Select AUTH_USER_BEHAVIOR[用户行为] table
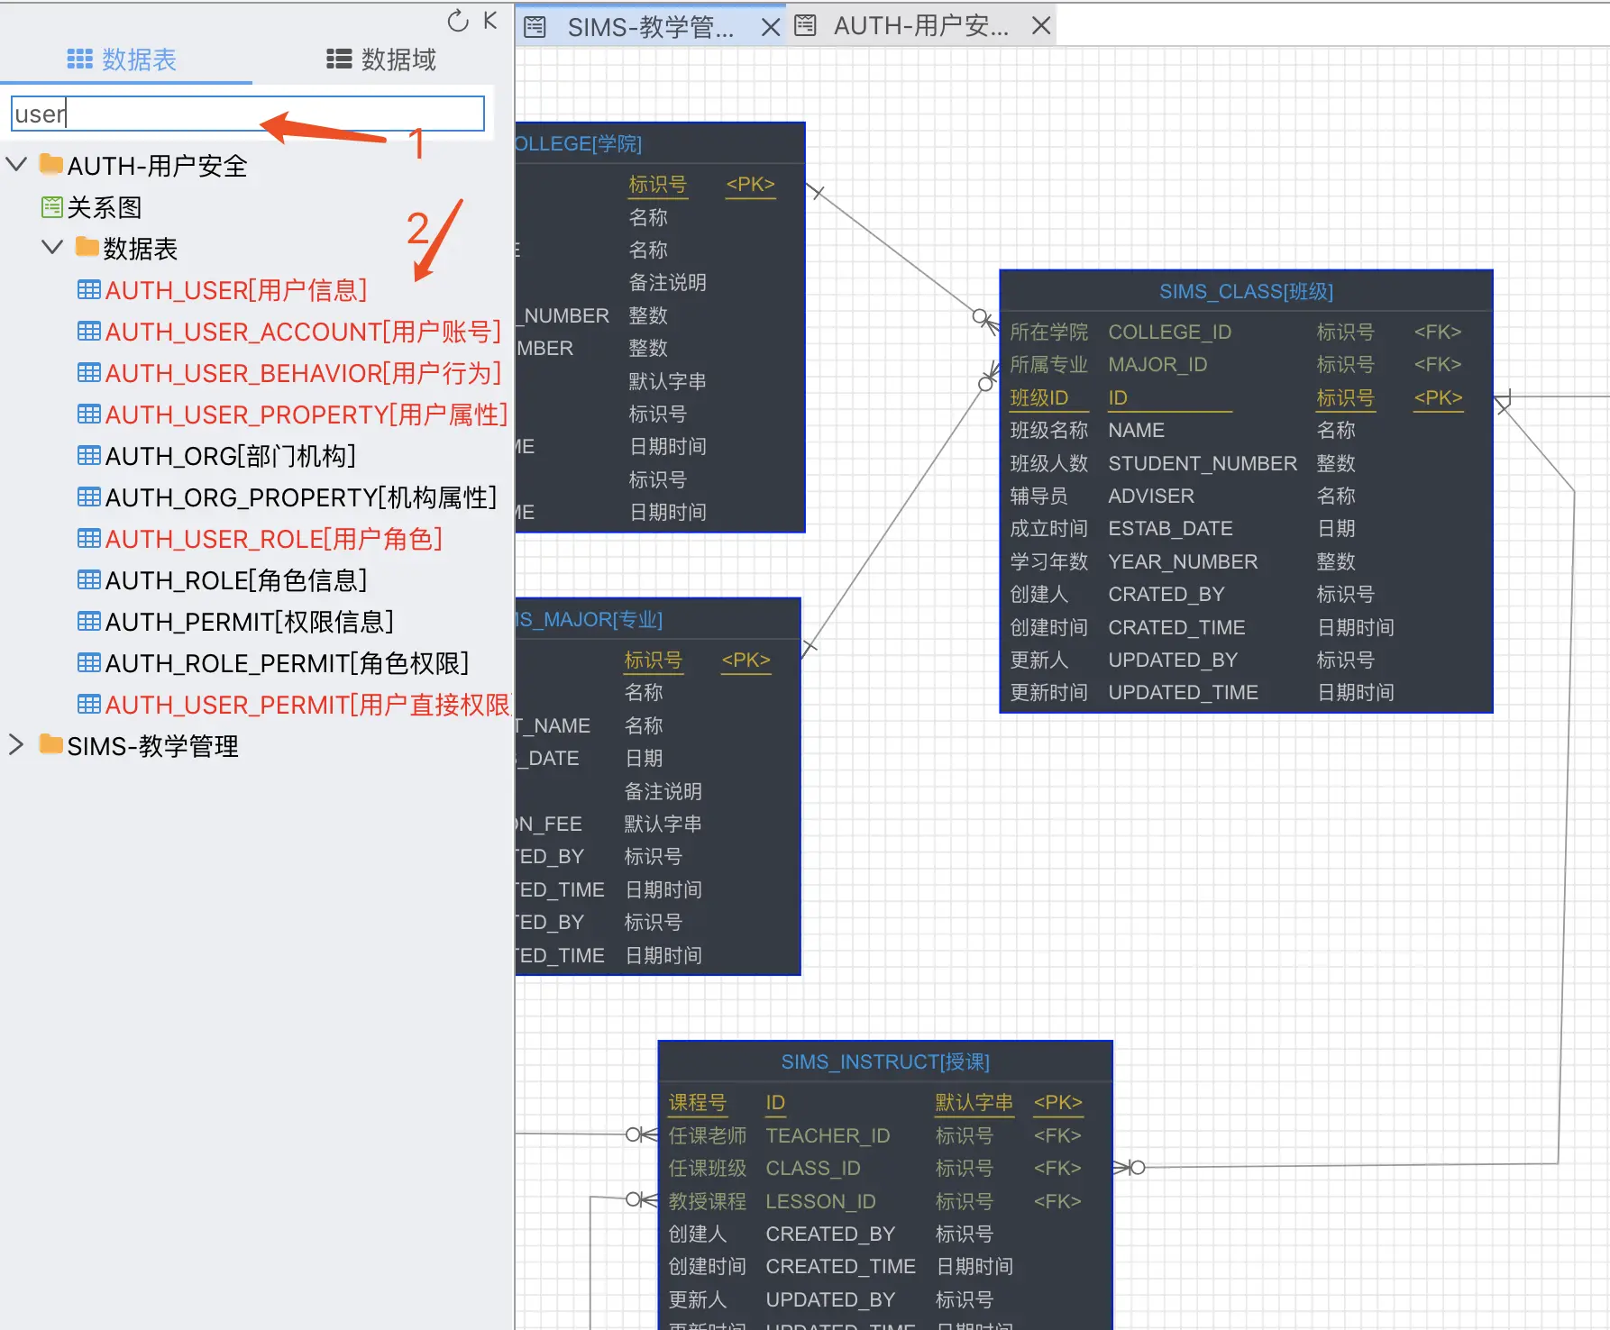Screen dimensions: 1610x1330 pos(303,373)
